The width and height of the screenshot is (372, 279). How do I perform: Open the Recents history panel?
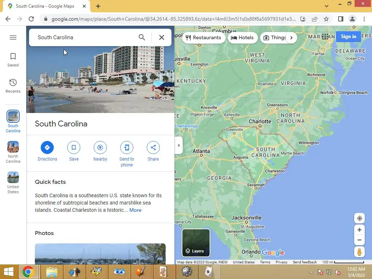click(13, 86)
